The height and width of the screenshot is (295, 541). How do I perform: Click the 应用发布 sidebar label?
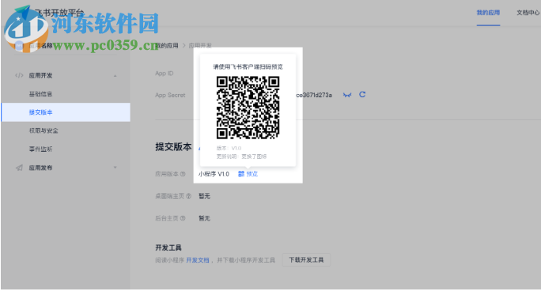pos(40,168)
